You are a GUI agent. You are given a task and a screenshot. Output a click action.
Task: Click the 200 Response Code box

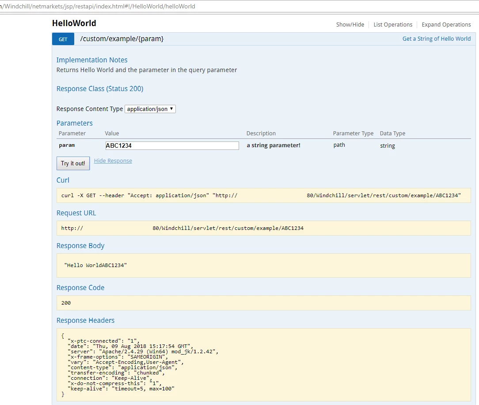(x=264, y=303)
